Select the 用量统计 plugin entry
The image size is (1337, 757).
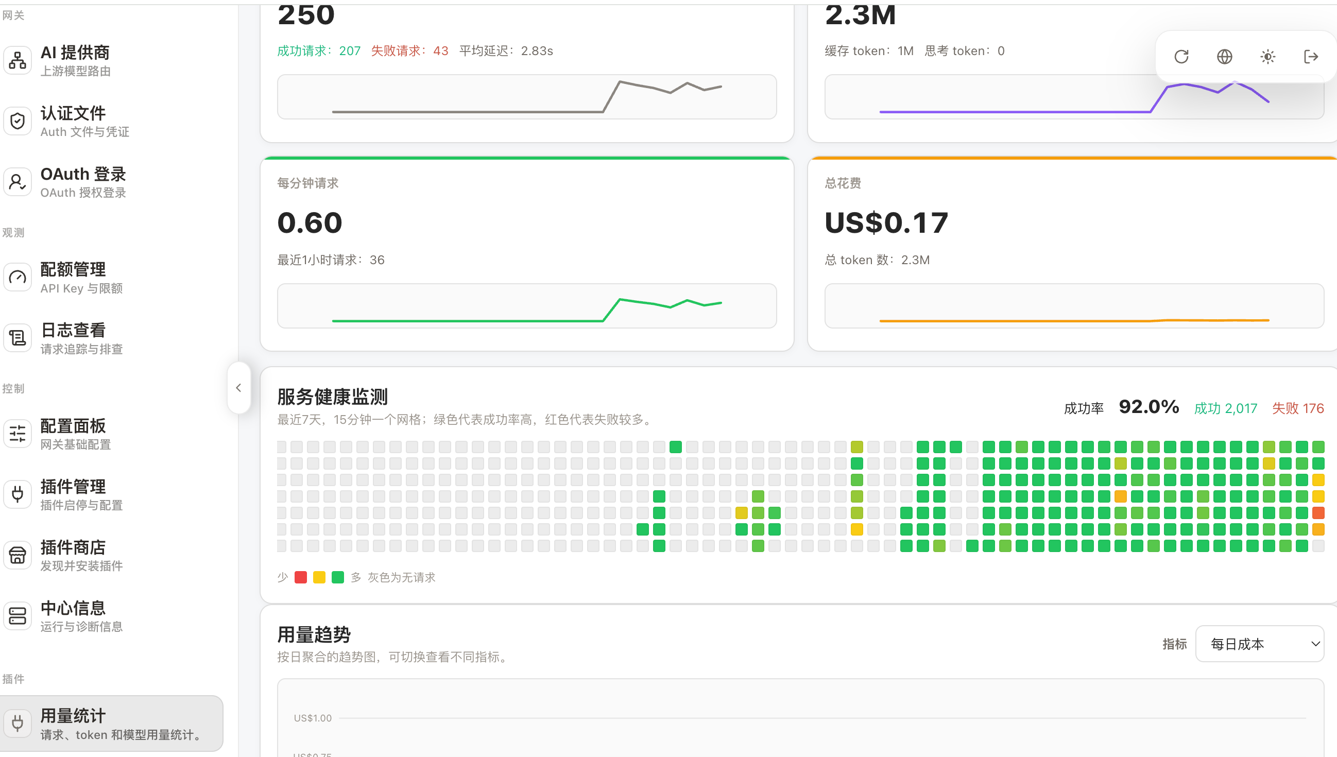[x=112, y=723]
